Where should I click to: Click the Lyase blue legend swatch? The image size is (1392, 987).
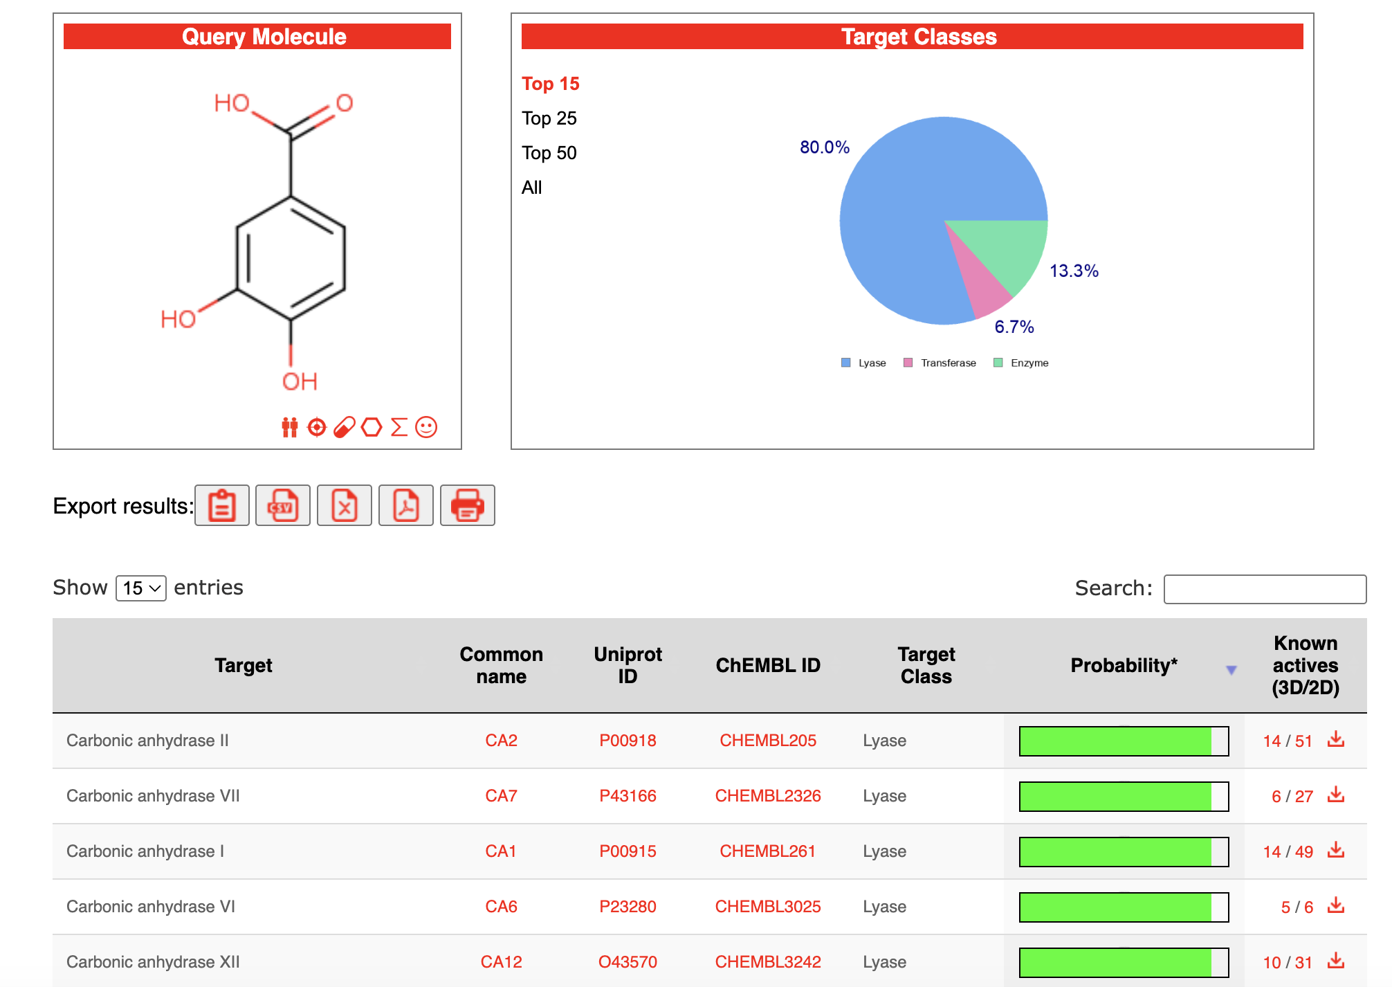845,363
